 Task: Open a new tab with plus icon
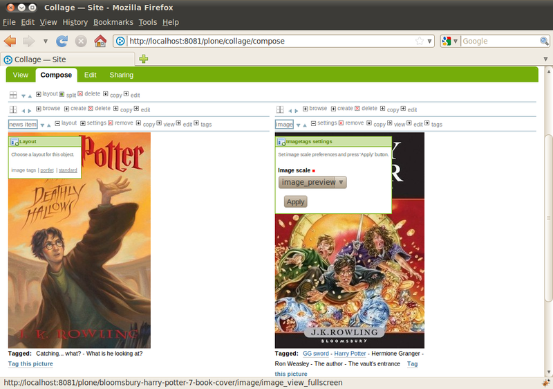[x=144, y=60]
